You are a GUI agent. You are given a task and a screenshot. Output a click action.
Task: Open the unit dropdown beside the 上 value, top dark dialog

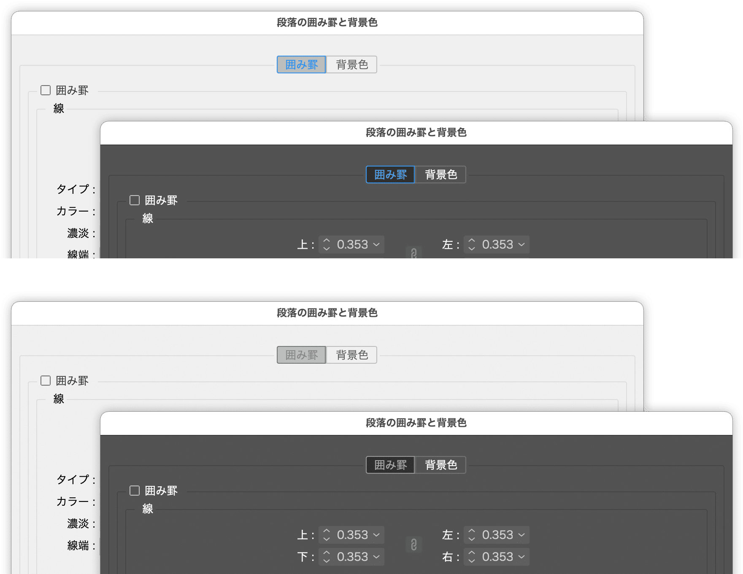coord(376,244)
